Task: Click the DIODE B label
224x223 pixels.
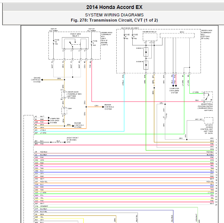Action: (x=139, y=62)
